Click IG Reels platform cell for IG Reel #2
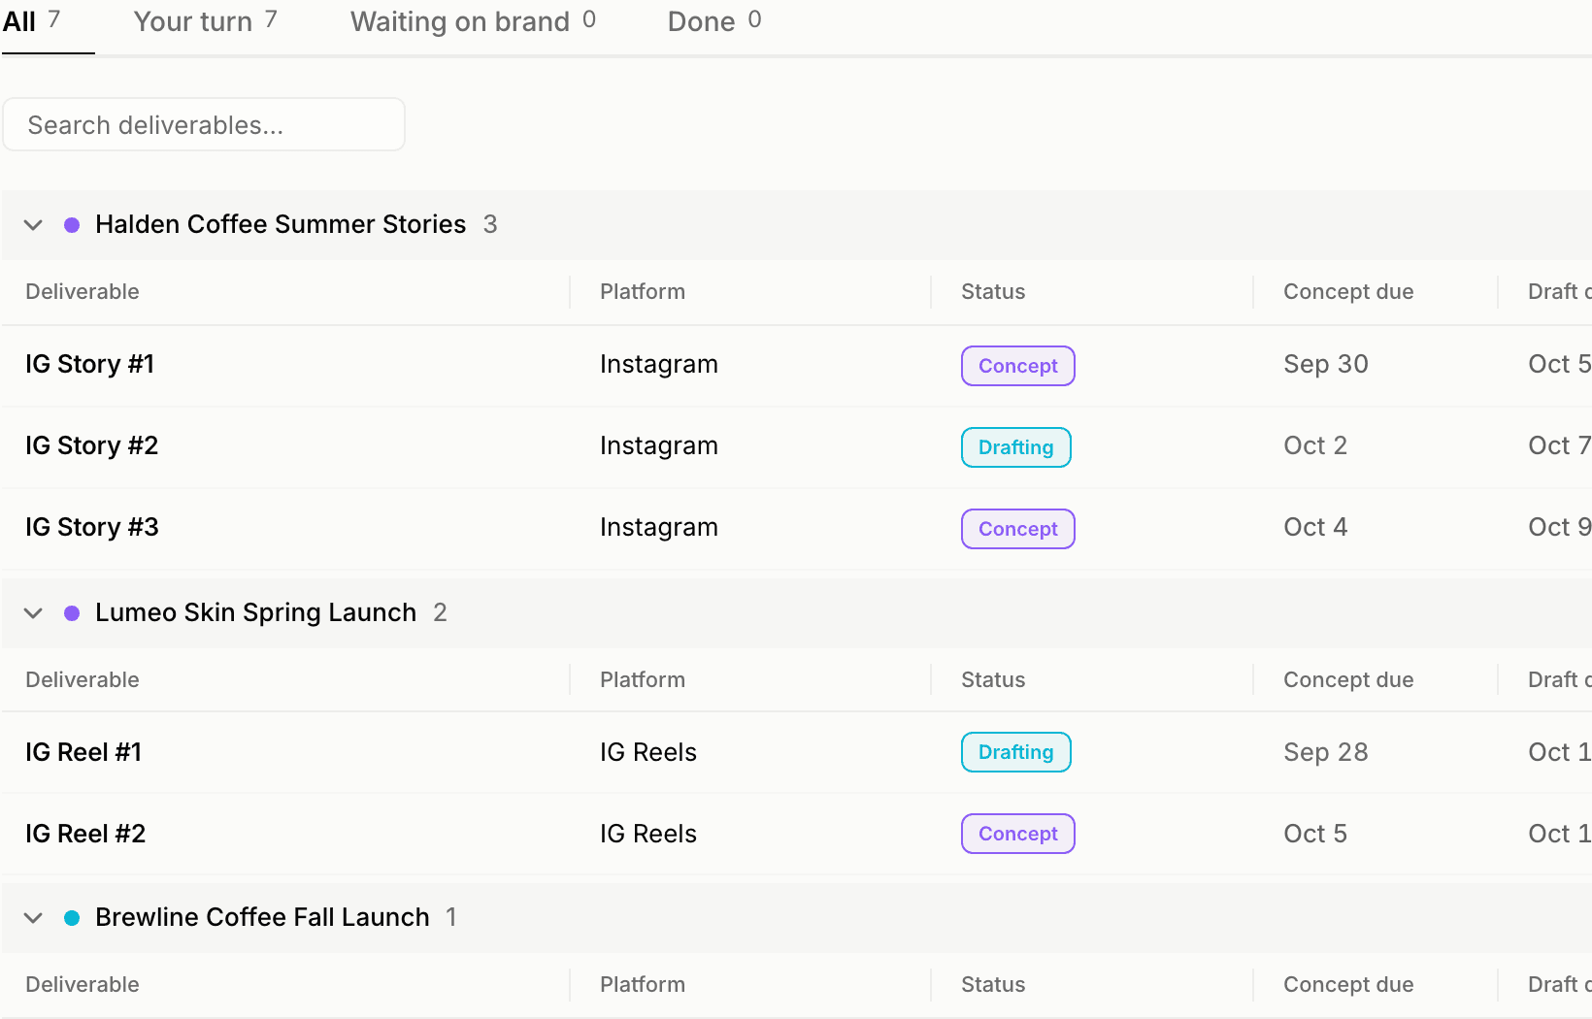The width and height of the screenshot is (1592, 1019). click(x=648, y=834)
